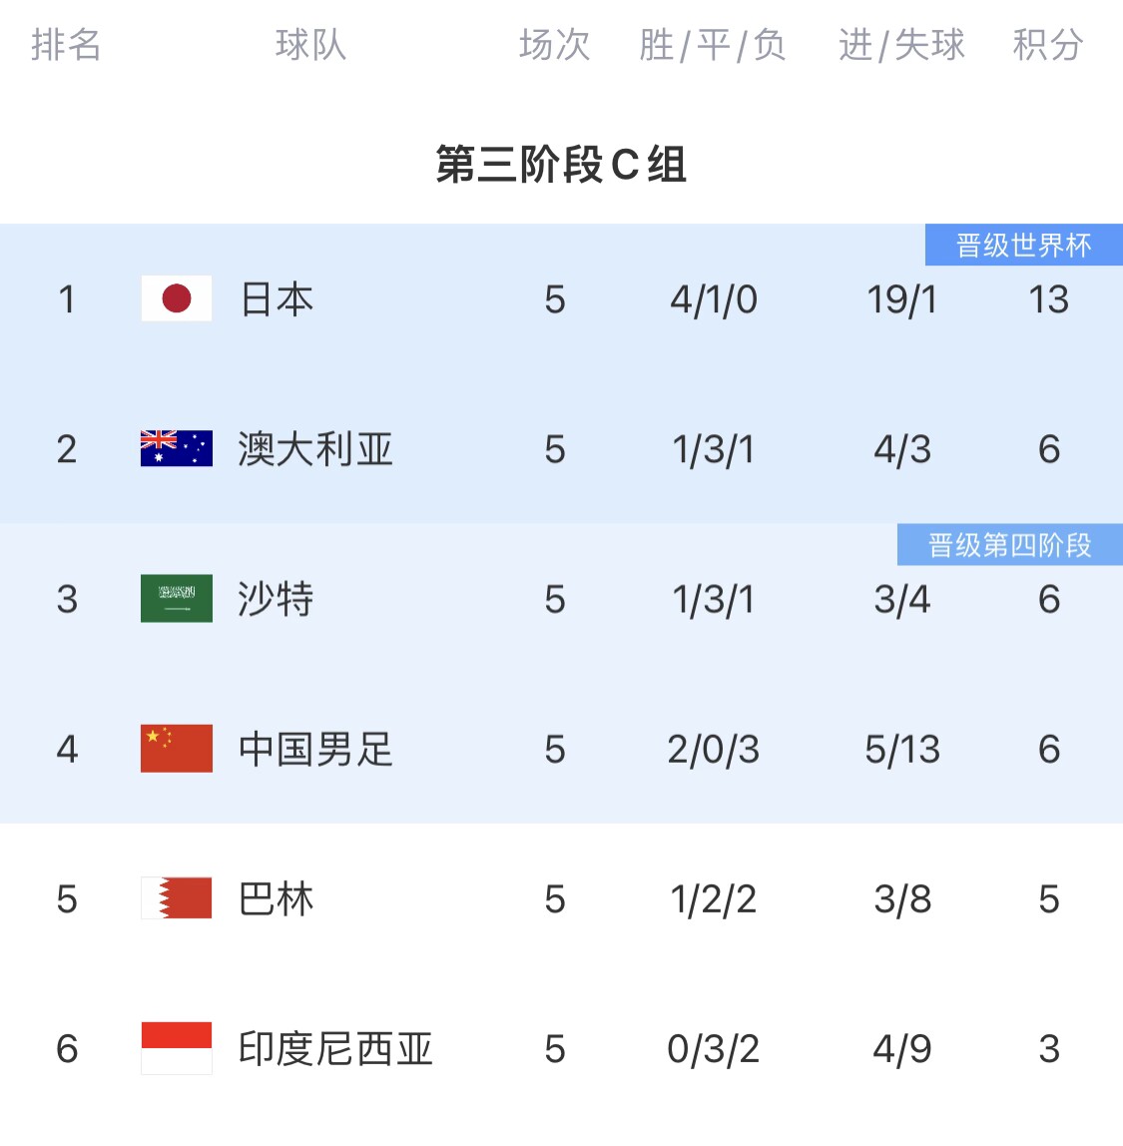This screenshot has height=1146, width=1123.
Task: Select the 巴林 team name
Action: click(x=277, y=899)
